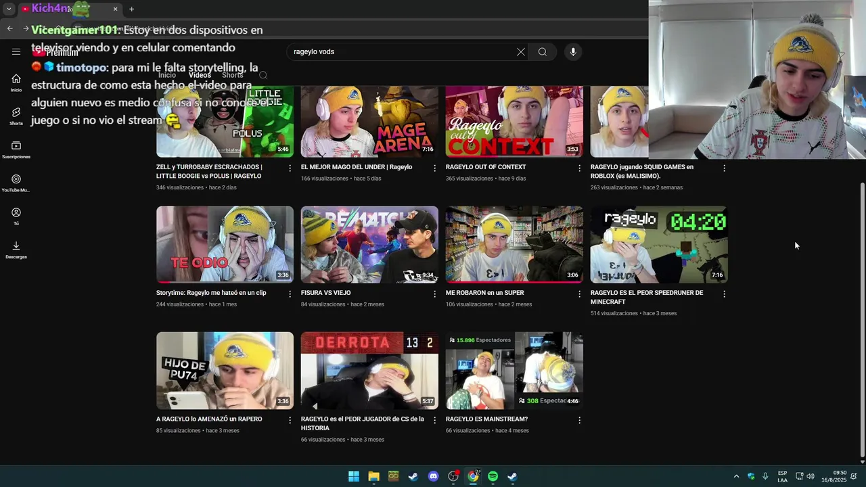This screenshot has width=866, height=487.
Task: Go to Inicio in YouTube sidebar
Action: pos(16,83)
